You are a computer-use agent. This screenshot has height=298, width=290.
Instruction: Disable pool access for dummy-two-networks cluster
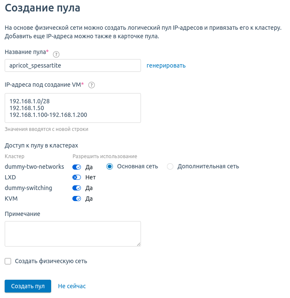click(x=77, y=167)
